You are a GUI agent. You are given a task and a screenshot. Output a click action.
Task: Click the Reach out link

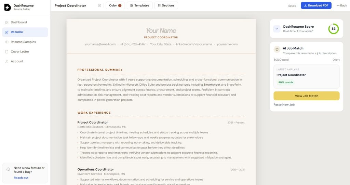[x=21, y=177]
